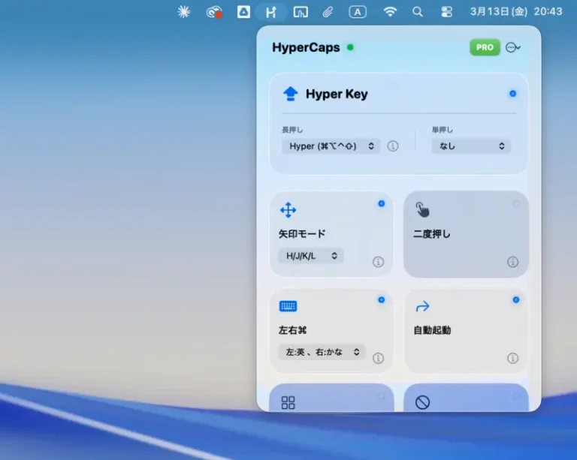
Task: Show info for 矢印モード
Action: point(379,262)
